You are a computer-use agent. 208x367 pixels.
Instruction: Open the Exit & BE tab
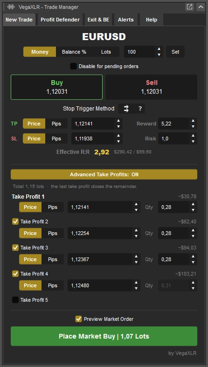point(98,20)
